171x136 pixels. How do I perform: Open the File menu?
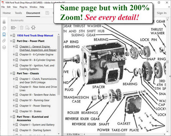pyautogui.click(x=3, y=7)
